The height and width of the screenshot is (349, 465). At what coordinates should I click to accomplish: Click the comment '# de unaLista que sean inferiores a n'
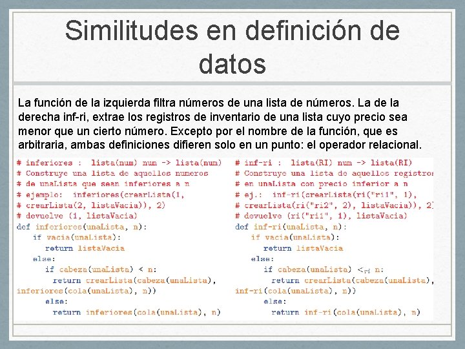coord(103,184)
